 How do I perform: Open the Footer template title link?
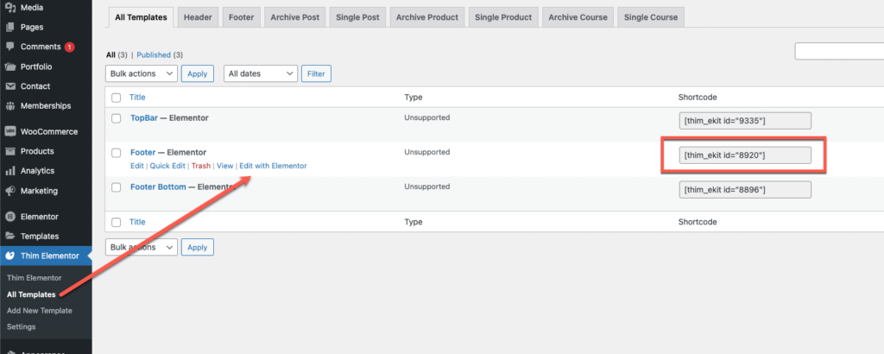pyautogui.click(x=143, y=153)
